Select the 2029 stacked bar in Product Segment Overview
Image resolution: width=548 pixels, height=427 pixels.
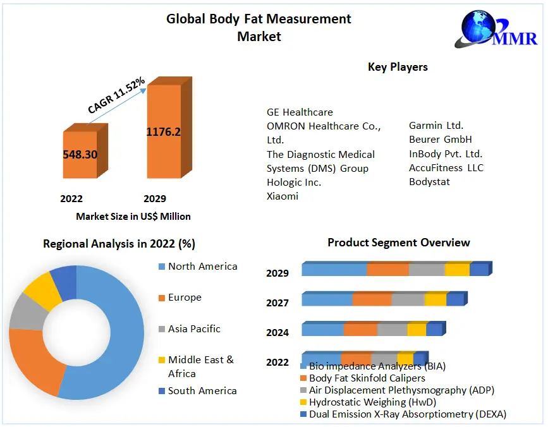click(x=395, y=270)
